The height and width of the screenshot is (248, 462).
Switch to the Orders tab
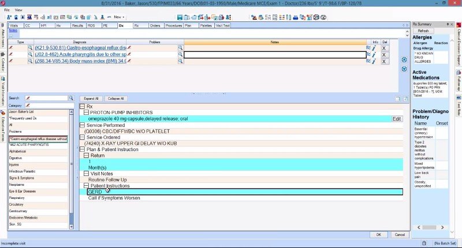(155, 25)
